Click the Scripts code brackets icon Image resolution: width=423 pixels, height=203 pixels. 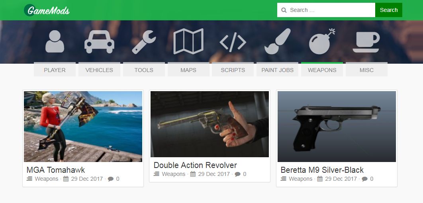(x=233, y=42)
